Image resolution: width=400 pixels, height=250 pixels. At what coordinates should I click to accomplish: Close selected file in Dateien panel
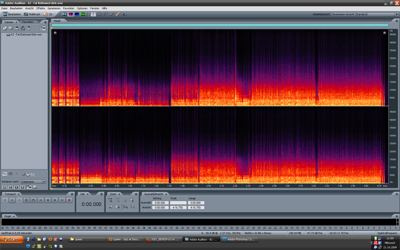pyautogui.click(x=11, y=28)
